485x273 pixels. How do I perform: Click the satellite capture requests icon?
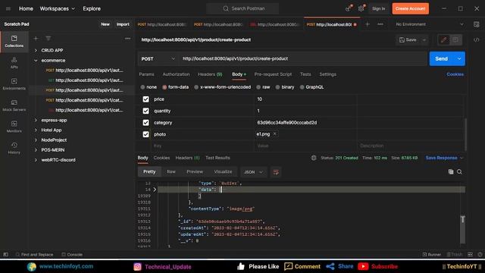pyautogui.click(x=349, y=8)
